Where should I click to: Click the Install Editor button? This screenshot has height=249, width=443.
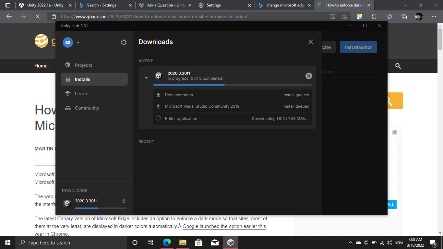[x=358, y=47]
